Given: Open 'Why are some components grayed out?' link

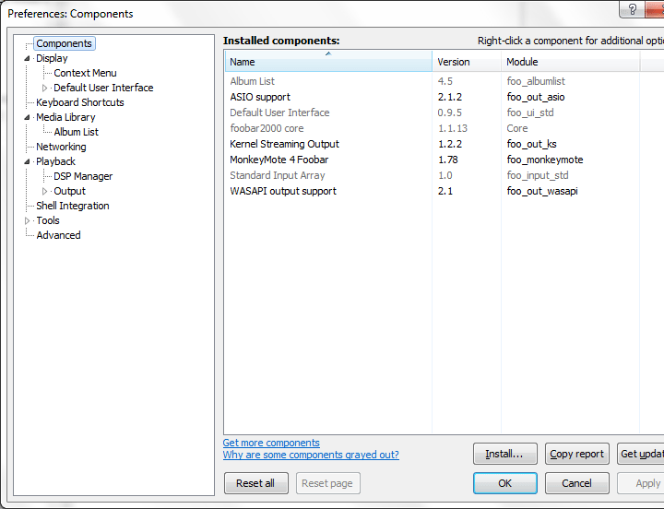Looking at the screenshot, I should (x=311, y=455).
